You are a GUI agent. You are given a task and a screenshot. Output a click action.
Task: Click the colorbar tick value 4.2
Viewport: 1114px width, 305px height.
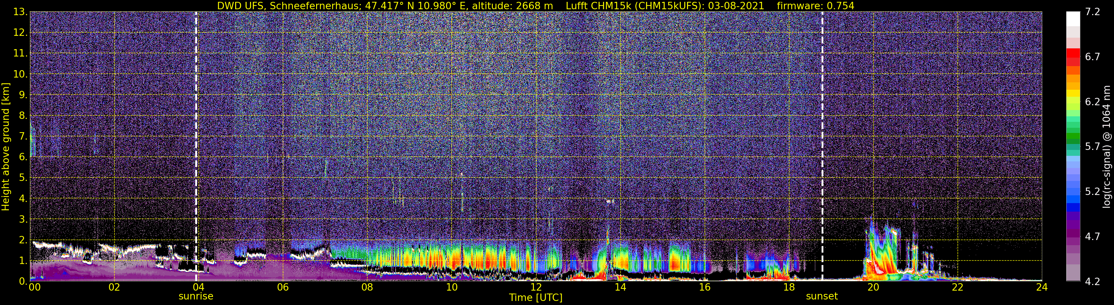(1093, 282)
